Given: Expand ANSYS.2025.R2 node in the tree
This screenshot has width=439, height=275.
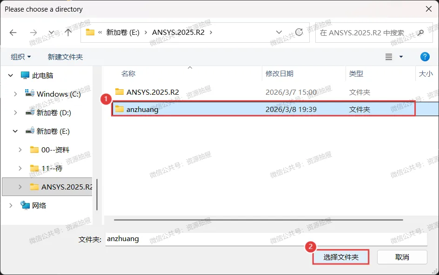Looking at the screenshot, I should 20,187.
